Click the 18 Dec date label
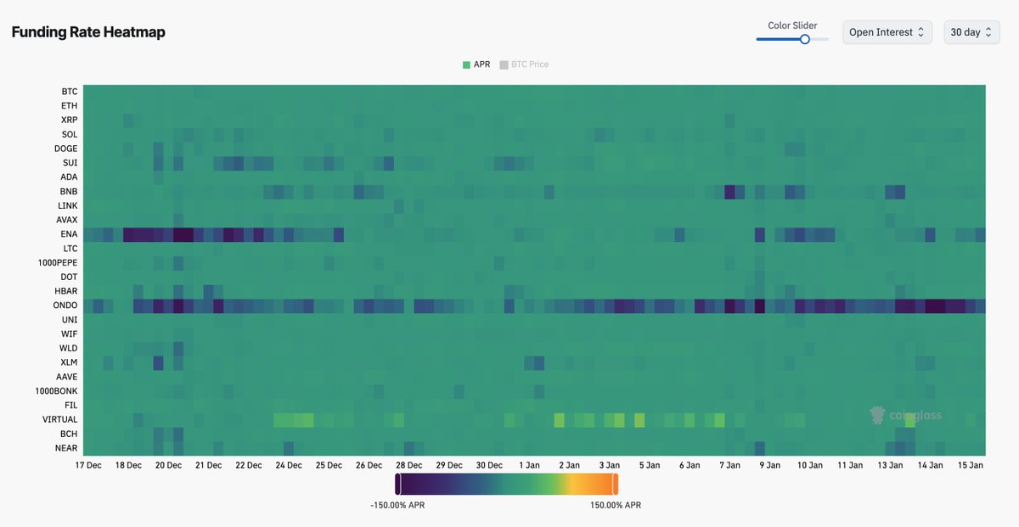This screenshot has height=527, width=1019. pyautogui.click(x=128, y=465)
